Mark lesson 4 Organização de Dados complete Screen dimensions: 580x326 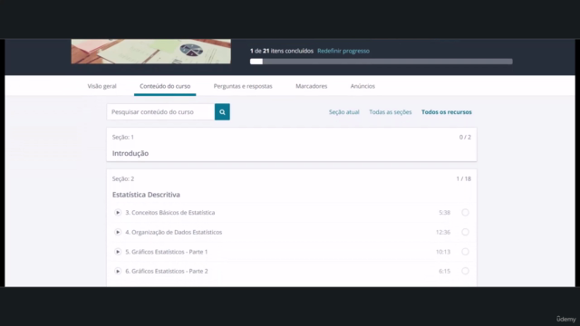(465, 232)
